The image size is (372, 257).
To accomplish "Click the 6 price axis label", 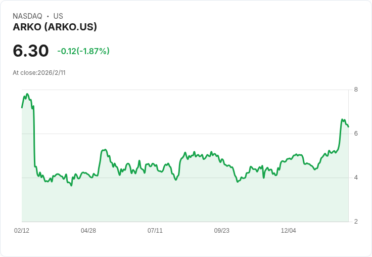I will [356, 134].
